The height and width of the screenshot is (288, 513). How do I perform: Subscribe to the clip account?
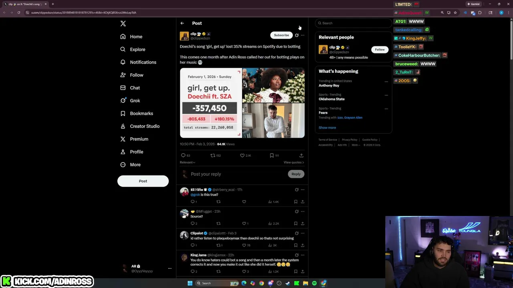[x=281, y=35]
